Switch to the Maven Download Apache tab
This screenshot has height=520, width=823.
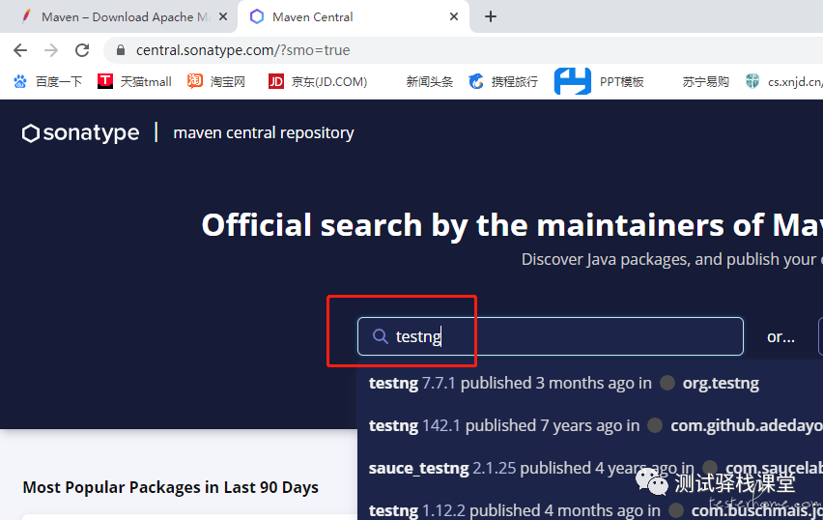119,16
